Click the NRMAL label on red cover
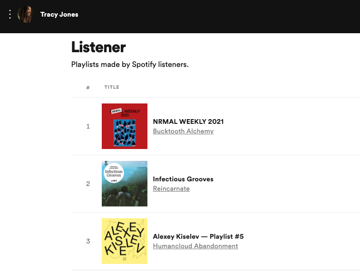 point(117,111)
